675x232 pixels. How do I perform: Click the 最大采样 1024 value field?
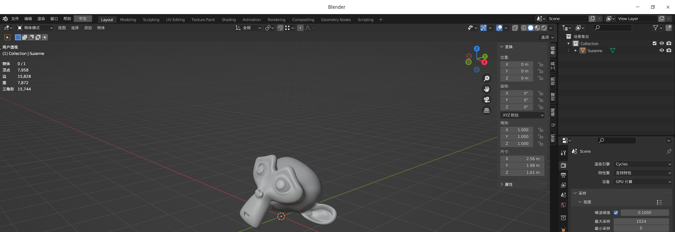(x=641, y=221)
